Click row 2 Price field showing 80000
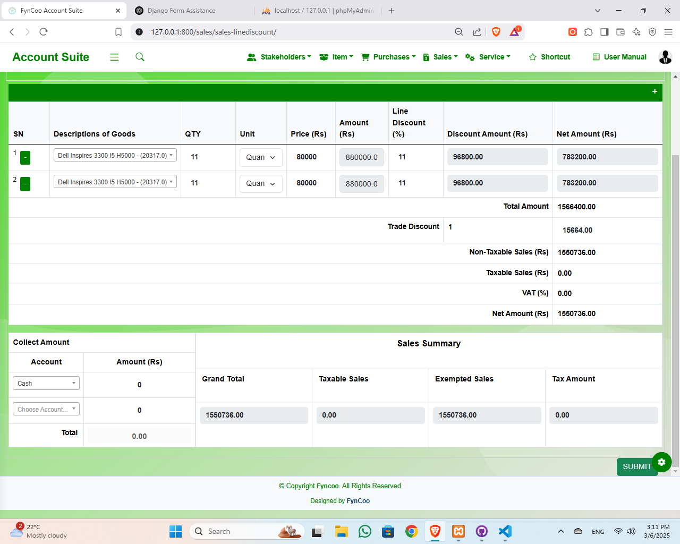680x544 pixels. pyautogui.click(x=311, y=183)
